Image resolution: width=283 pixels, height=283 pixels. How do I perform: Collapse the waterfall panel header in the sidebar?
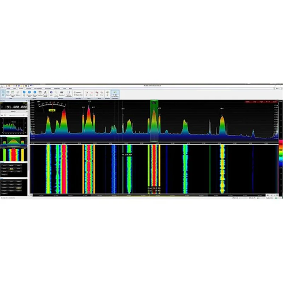tap(27, 136)
